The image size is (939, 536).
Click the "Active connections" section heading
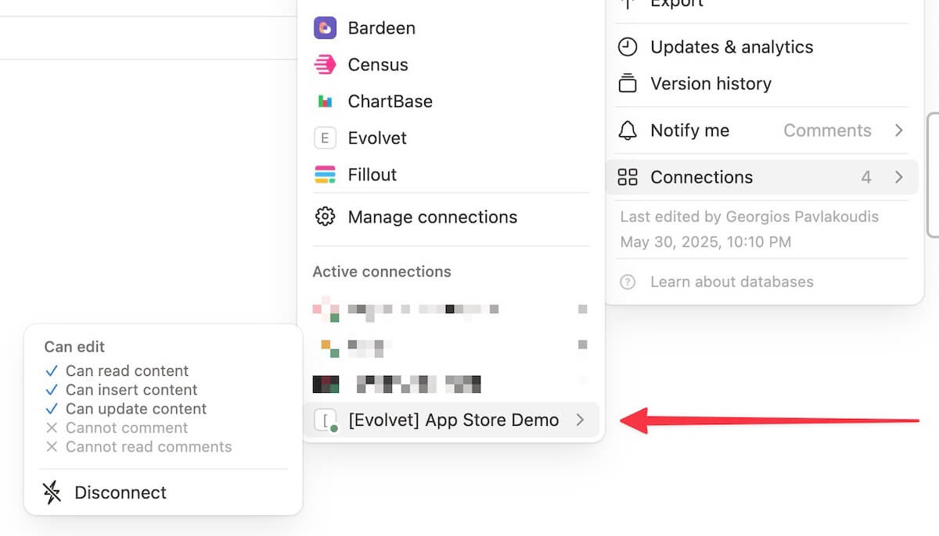pyautogui.click(x=382, y=272)
